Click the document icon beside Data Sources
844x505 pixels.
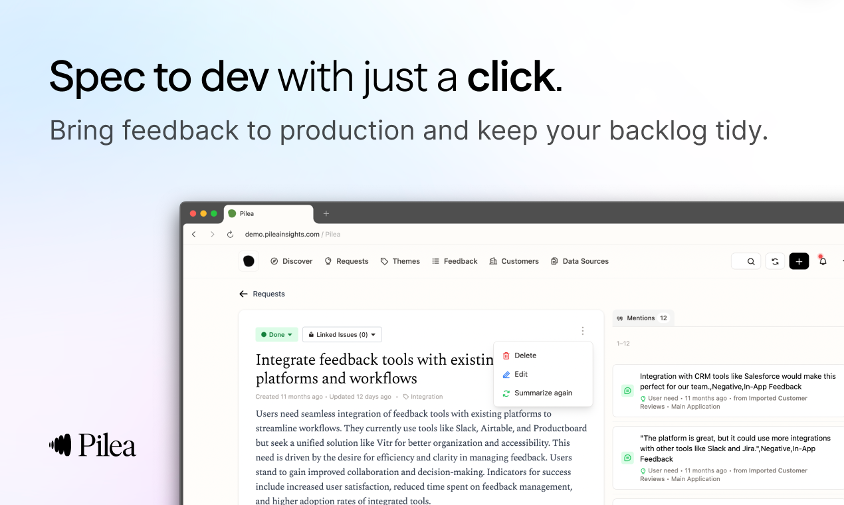pyautogui.click(x=554, y=261)
